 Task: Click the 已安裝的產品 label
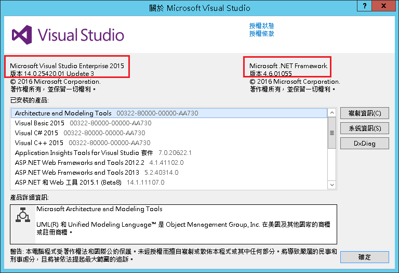pos(29,100)
